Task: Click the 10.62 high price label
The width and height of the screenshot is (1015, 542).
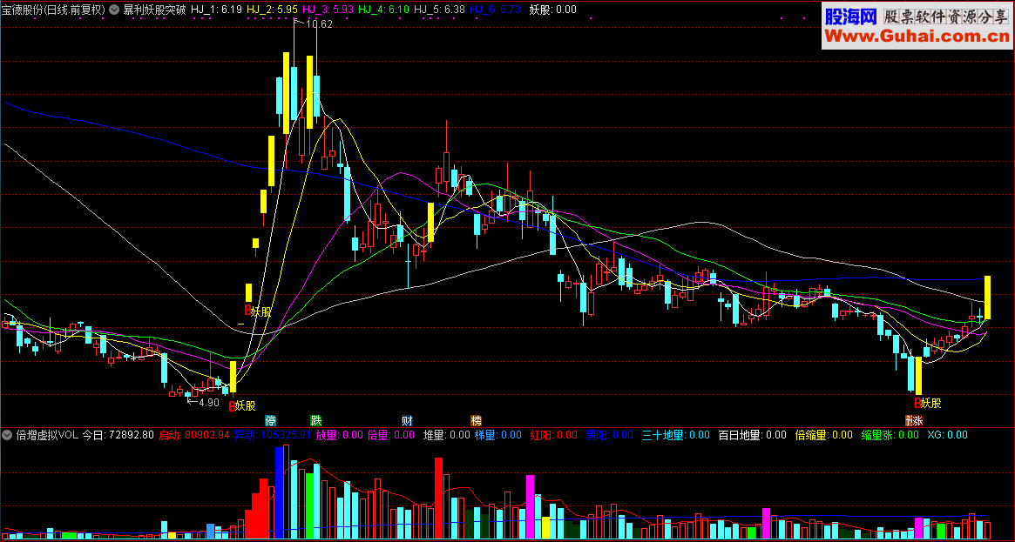Action: click(x=318, y=24)
